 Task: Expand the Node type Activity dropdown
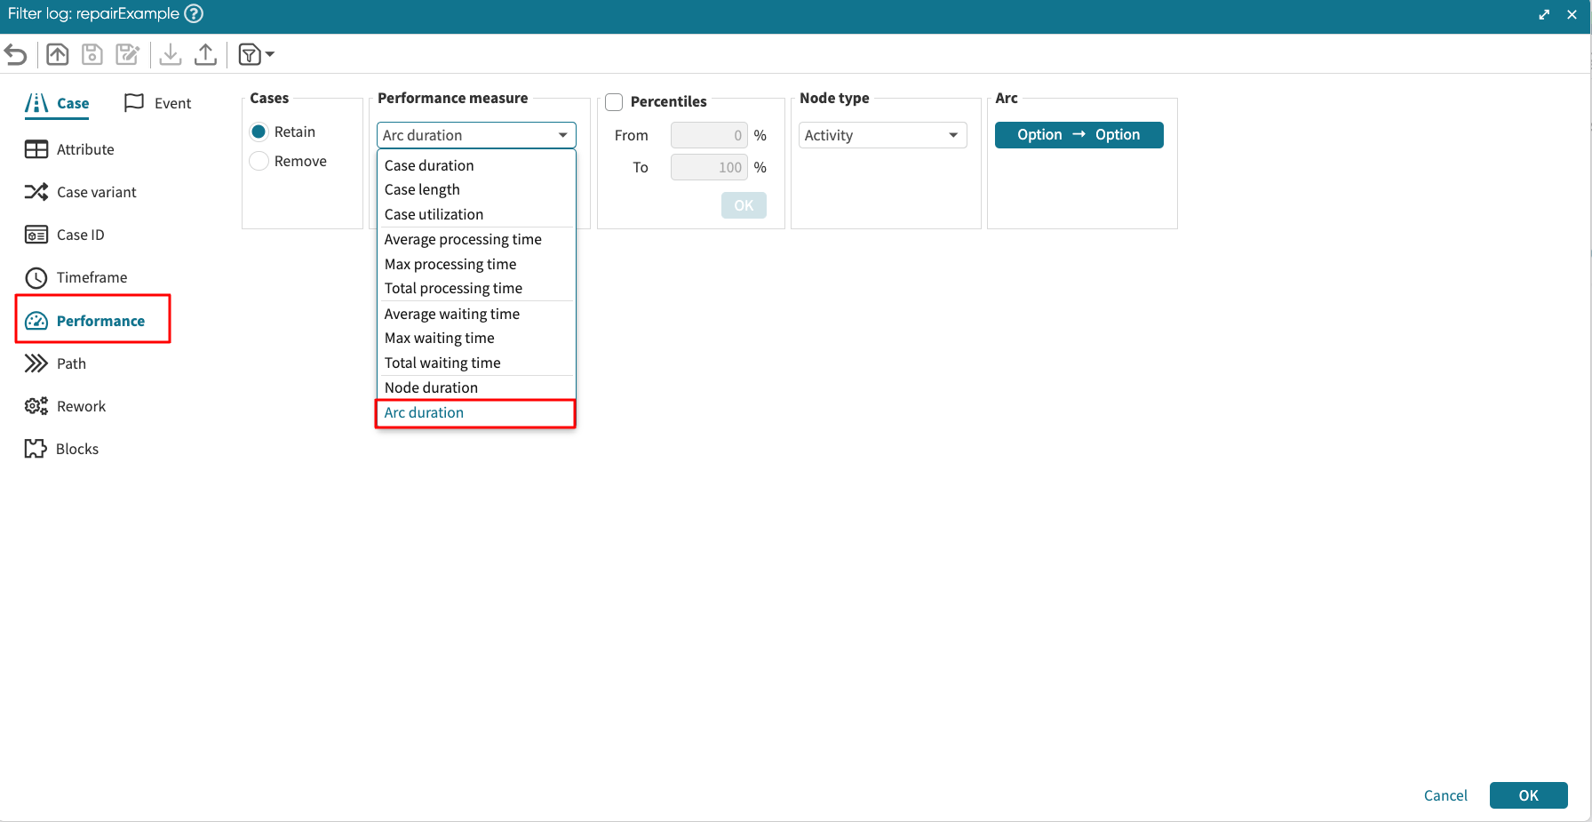pyautogui.click(x=882, y=135)
